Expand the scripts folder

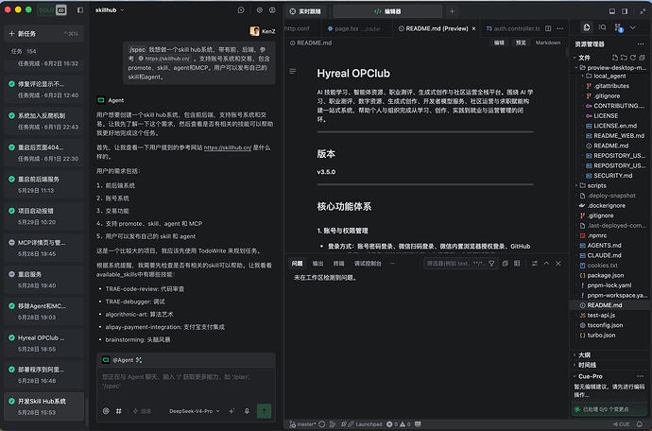pyautogui.click(x=596, y=185)
